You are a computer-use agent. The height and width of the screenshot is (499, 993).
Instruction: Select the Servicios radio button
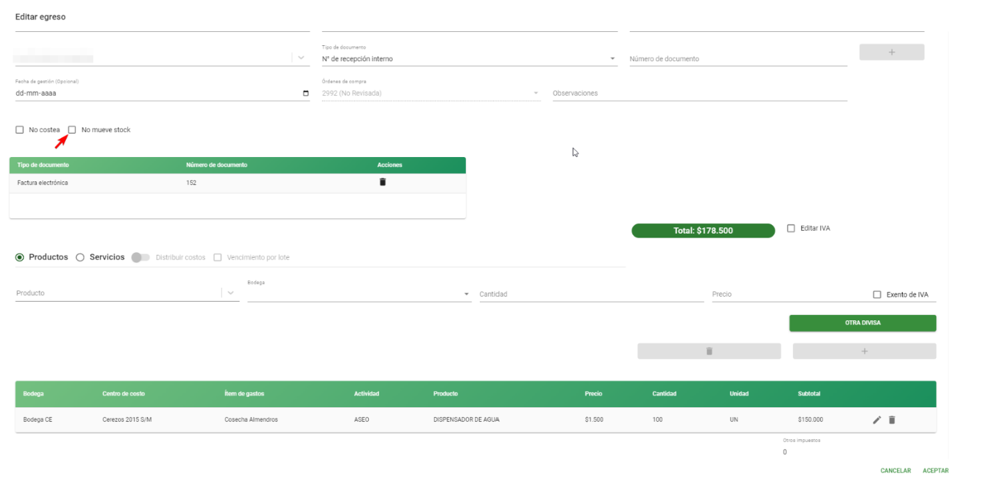click(80, 257)
